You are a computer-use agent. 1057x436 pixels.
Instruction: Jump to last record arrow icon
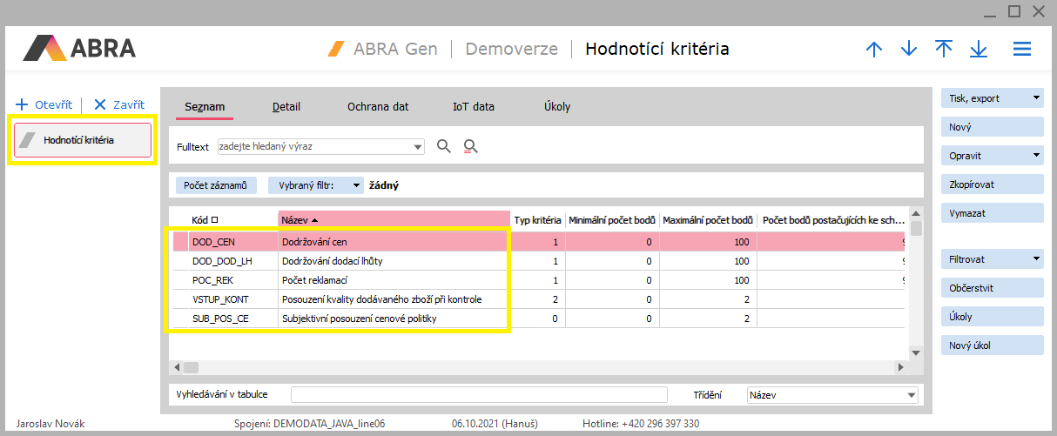coord(979,50)
